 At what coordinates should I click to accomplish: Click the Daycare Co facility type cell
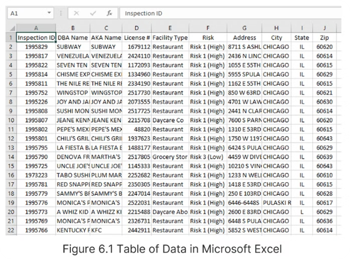[170, 120]
